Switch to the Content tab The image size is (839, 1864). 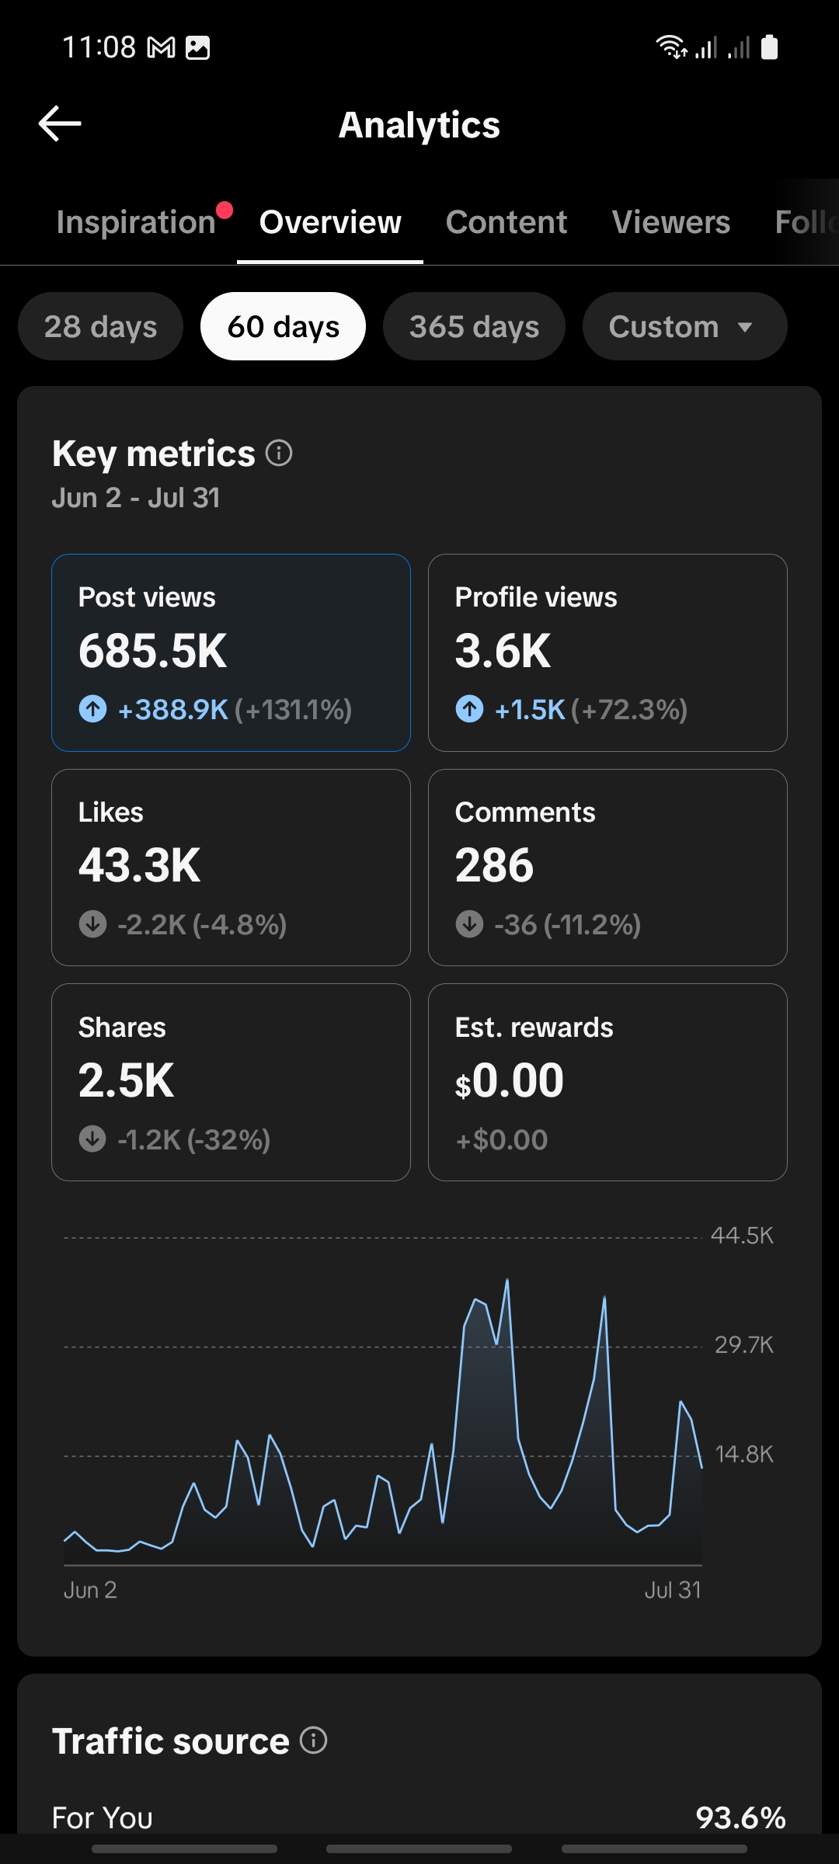[x=507, y=222]
